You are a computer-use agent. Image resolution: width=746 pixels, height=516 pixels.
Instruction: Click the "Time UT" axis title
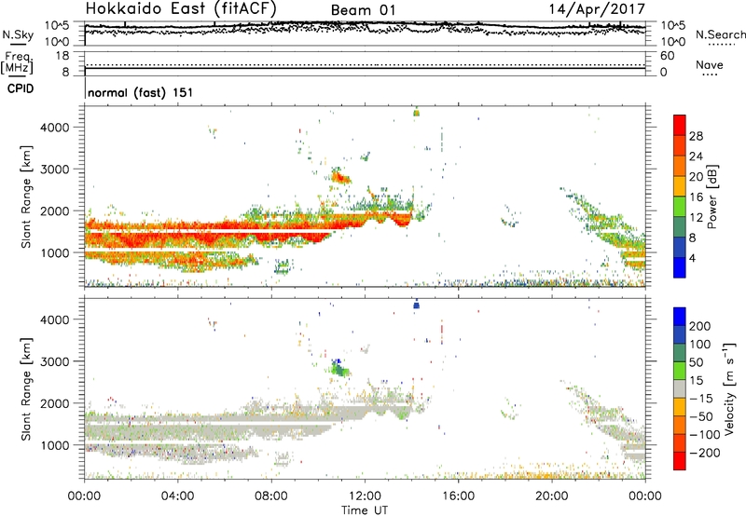[x=365, y=510]
